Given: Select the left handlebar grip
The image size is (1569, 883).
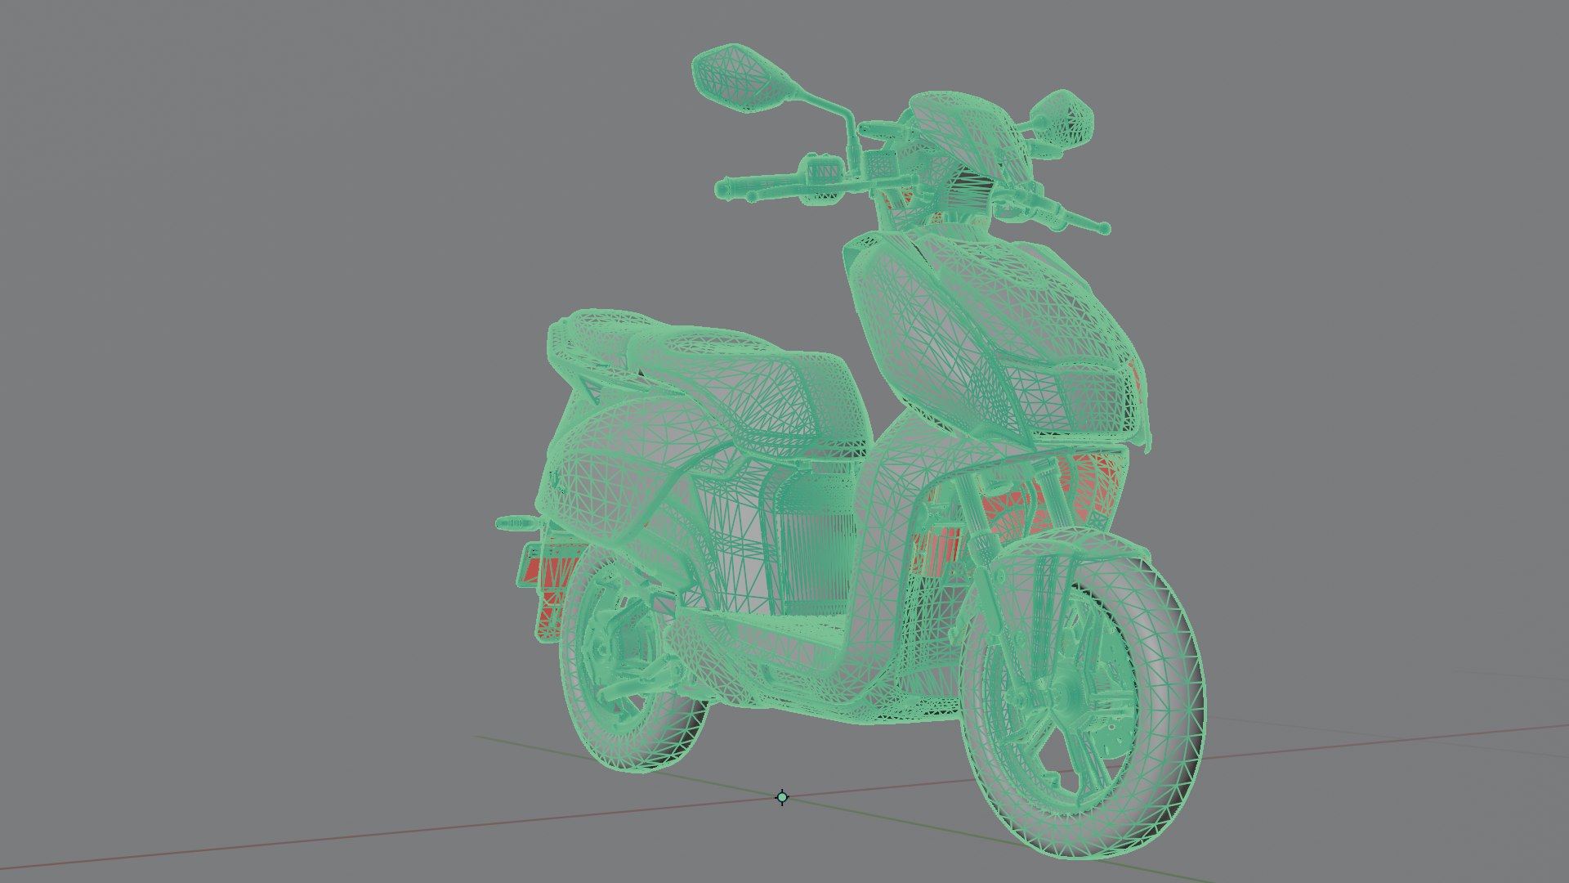Looking at the screenshot, I should tap(758, 189).
